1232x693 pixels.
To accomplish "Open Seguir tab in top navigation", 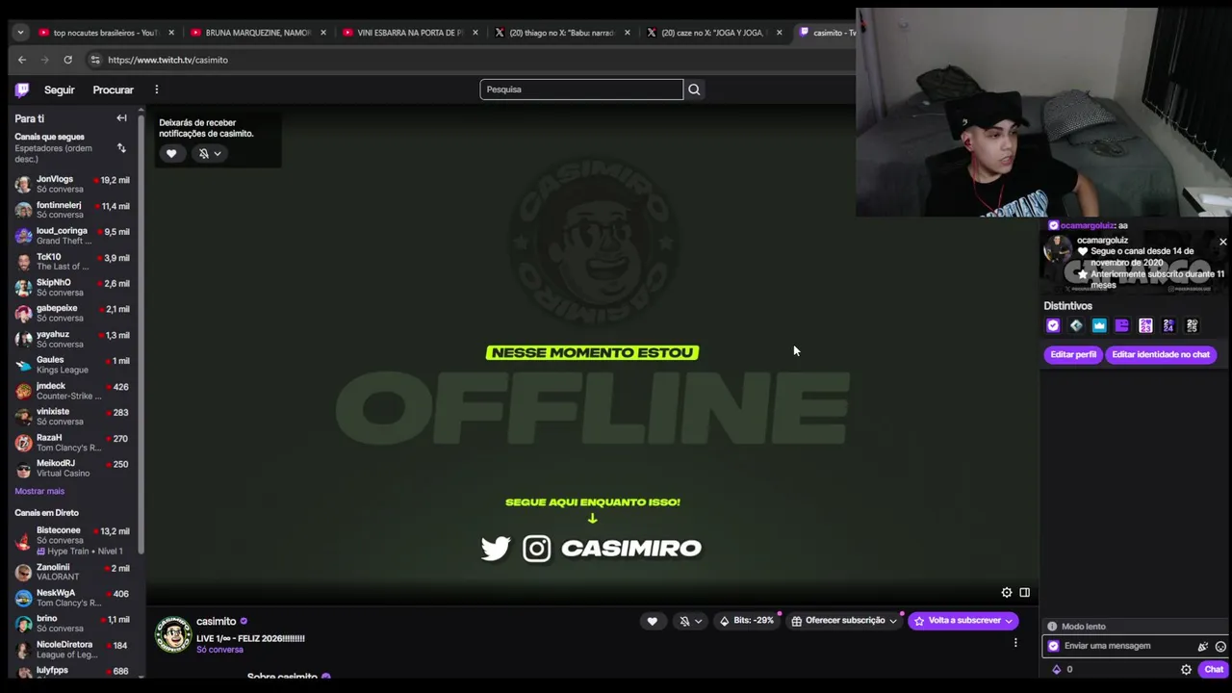I will tap(59, 90).
